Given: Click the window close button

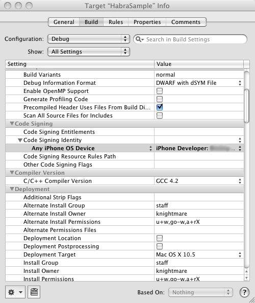Looking at the screenshot, I should (x=8, y=6).
